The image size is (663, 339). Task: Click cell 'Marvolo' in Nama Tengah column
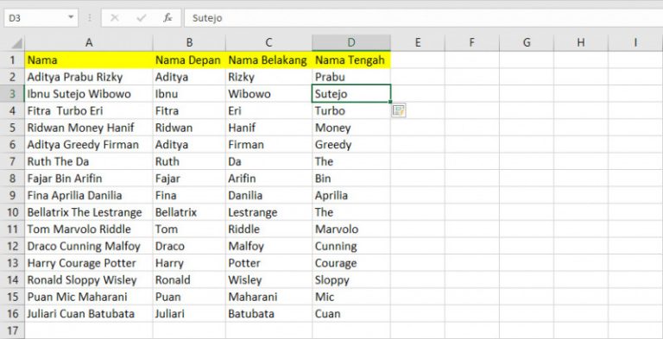coord(351,229)
